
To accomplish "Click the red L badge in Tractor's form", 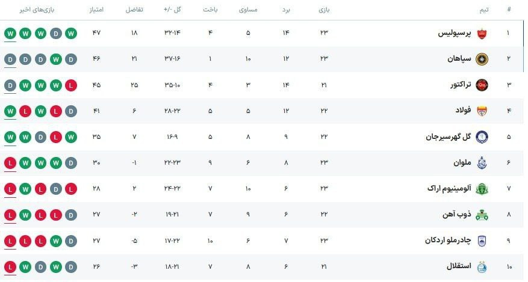I will coord(72,85).
